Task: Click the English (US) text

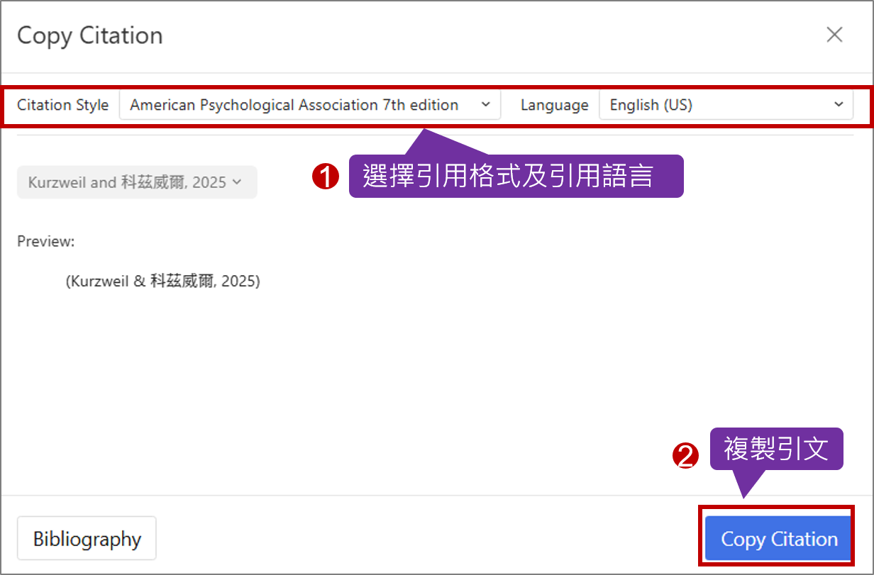Action: pos(651,105)
